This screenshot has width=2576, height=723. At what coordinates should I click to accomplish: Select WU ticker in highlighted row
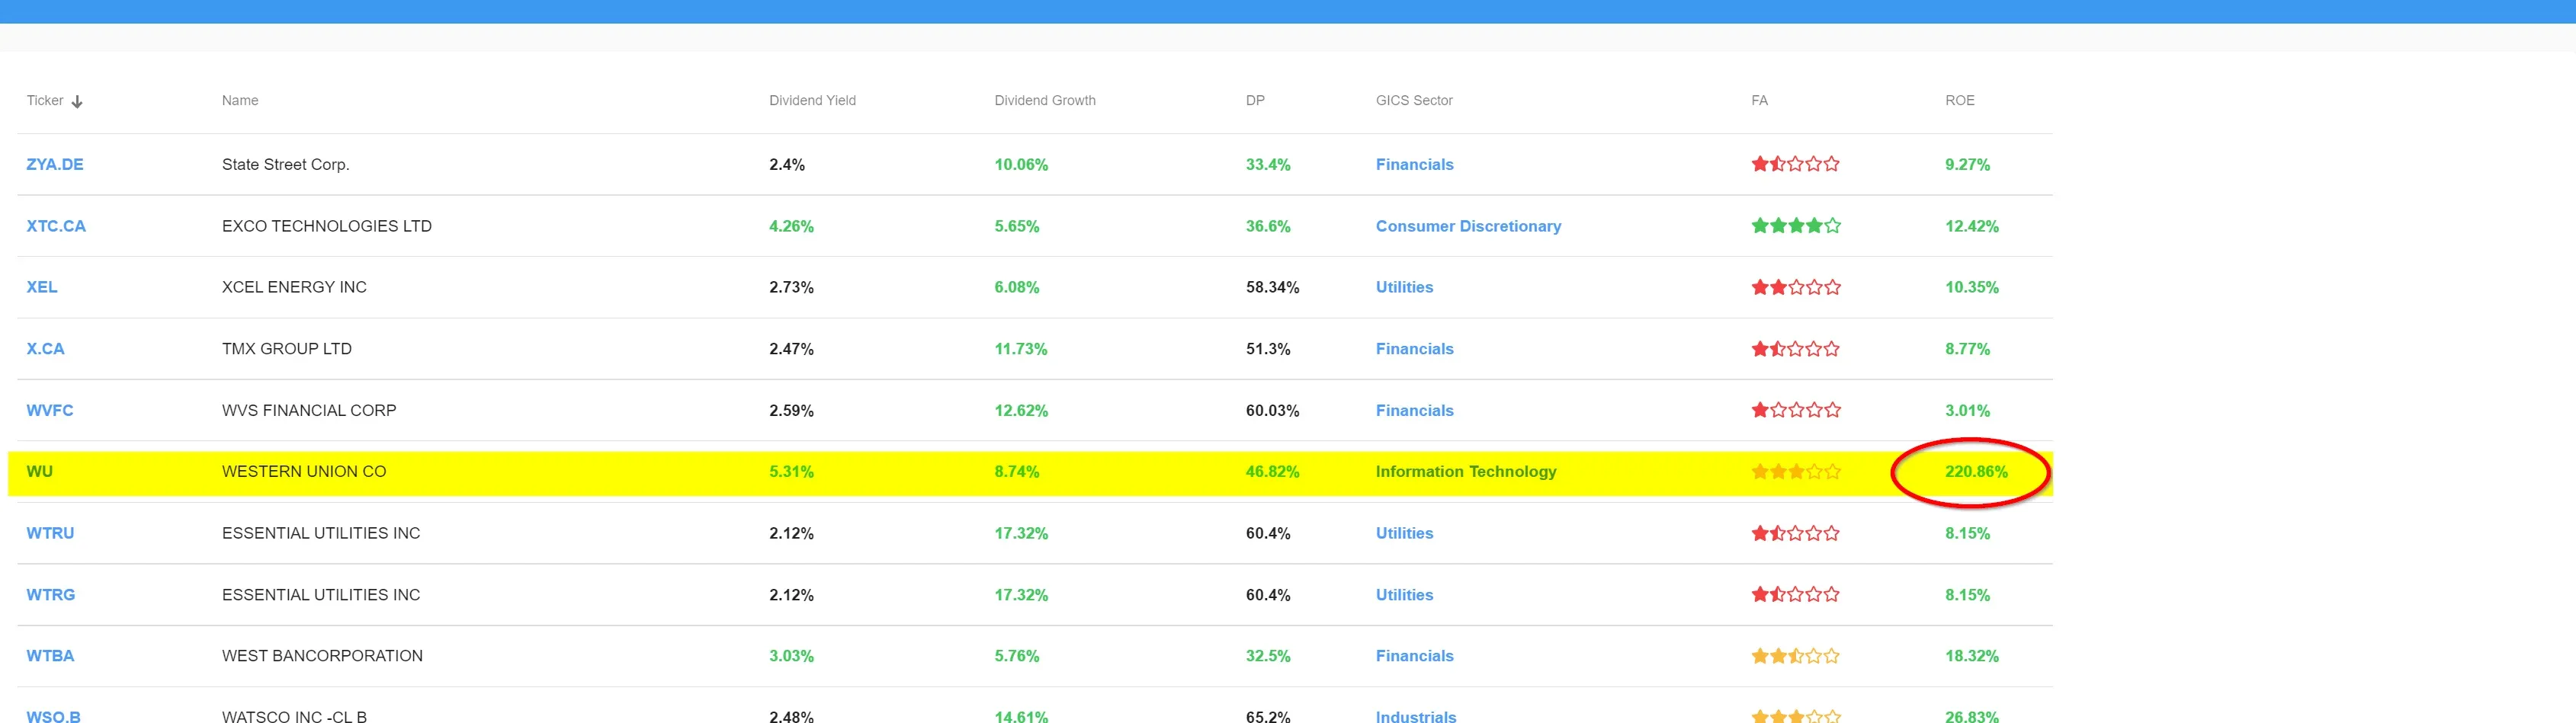40,471
